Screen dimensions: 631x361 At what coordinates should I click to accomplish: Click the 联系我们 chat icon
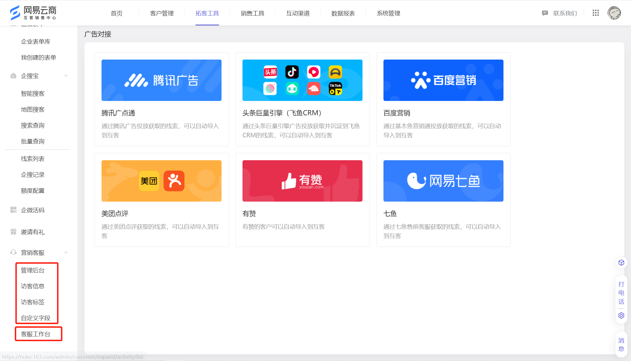pyautogui.click(x=545, y=13)
